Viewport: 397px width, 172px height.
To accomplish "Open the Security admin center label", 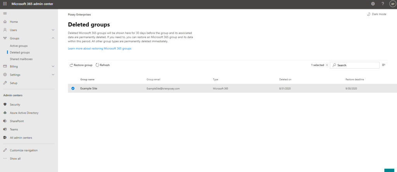I will click(x=15, y=105).
